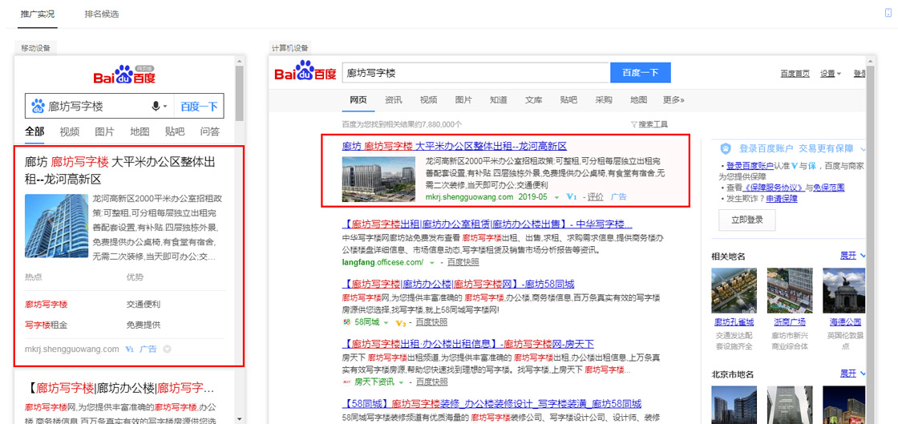898x424 pixels.
Task: Open 房天下 result title link
Action: coord(468,344)
